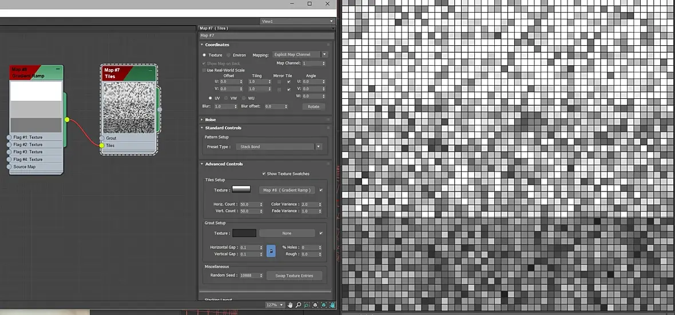Select the Environ radio button

point(229,55)
